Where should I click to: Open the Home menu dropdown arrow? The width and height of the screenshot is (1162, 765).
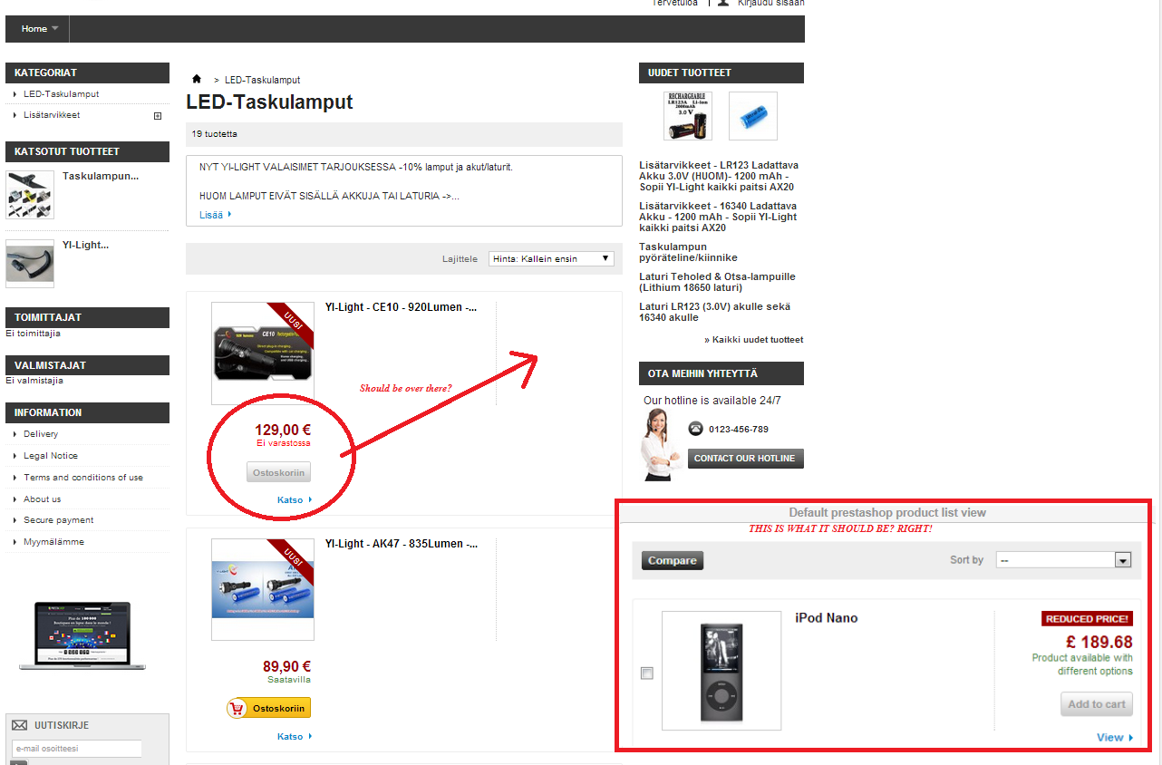click(55, 29)
